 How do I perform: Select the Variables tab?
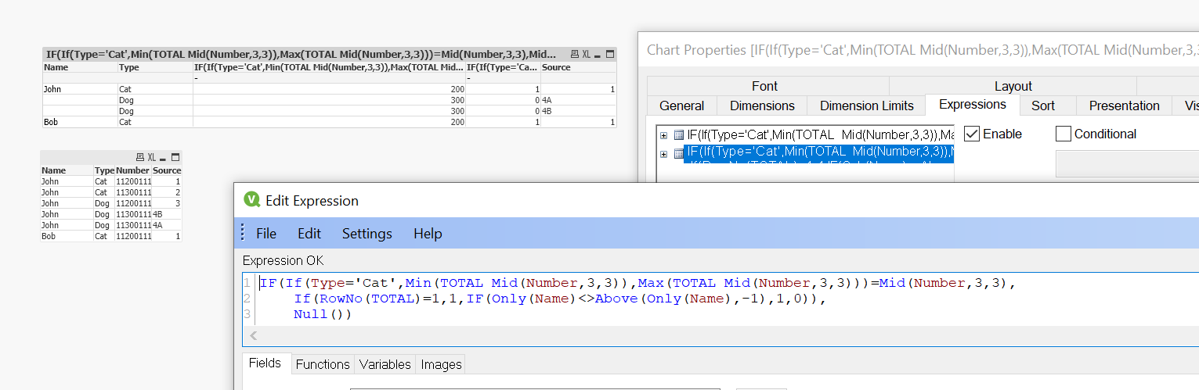pyautogui.click(x=385, y=364)
